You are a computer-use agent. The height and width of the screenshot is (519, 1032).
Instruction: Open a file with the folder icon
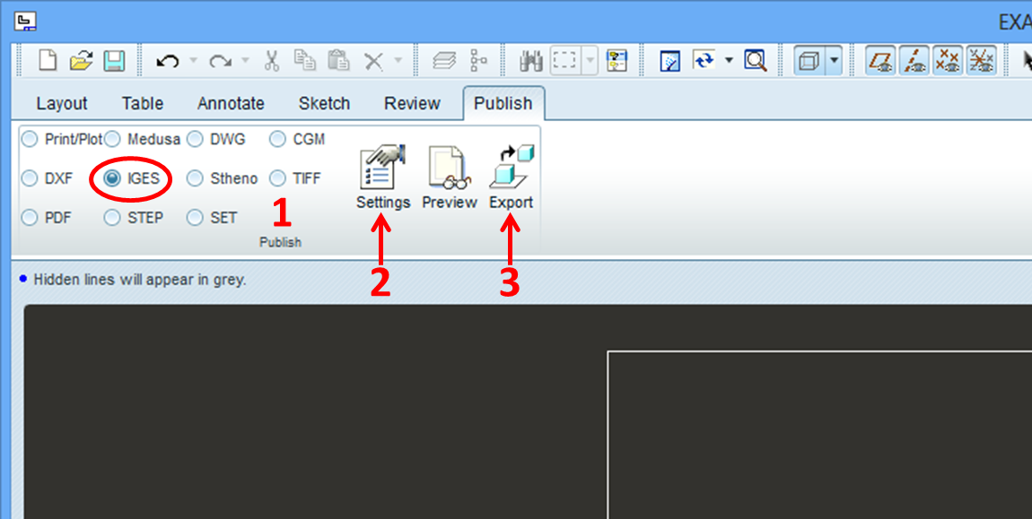pyautogui.click(x=81, y=61)
